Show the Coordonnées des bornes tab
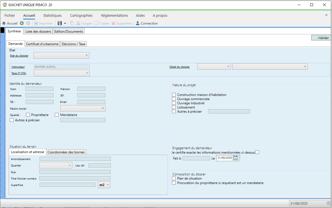This screenshot has width=332, height=208. coord(66,152)
